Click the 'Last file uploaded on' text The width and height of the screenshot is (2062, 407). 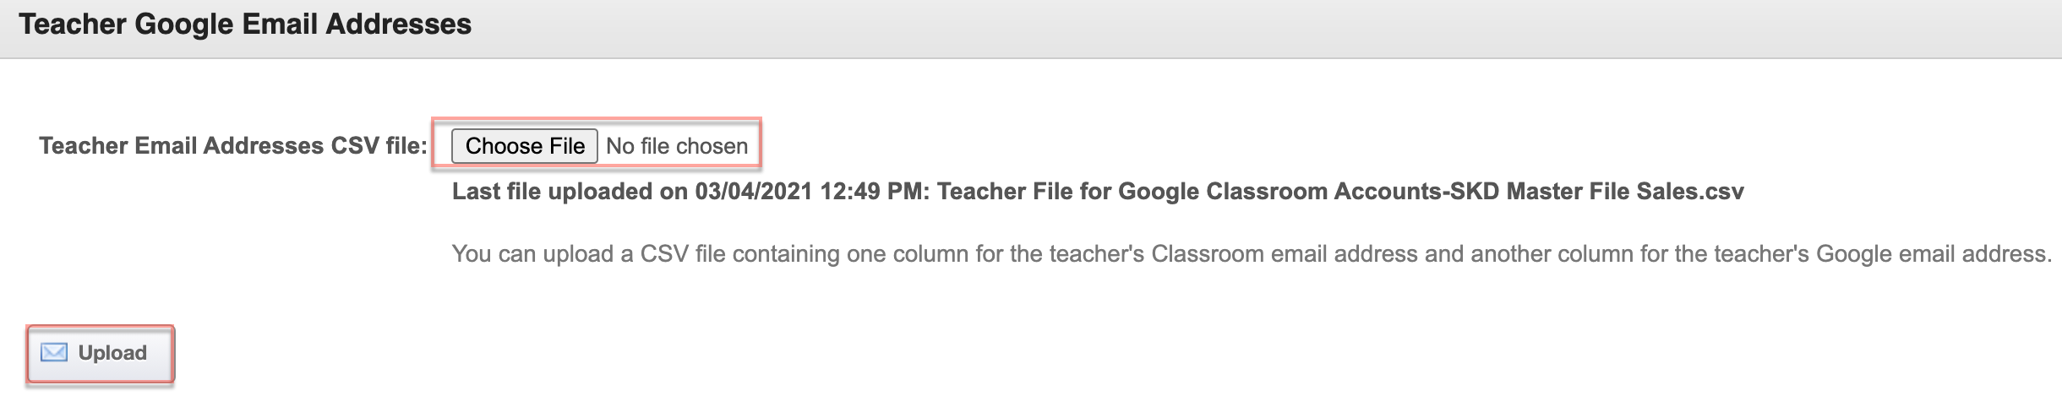pos(570,192)
